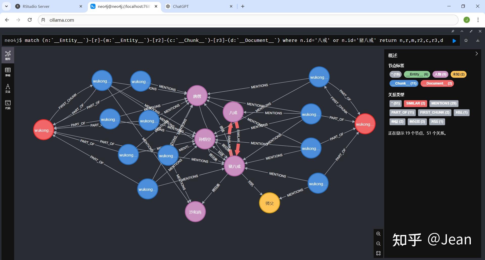Open the tab search dropdown arrow
Viewport: 485px width, 260px height.
pyautogui.click(x=6, y=6)
